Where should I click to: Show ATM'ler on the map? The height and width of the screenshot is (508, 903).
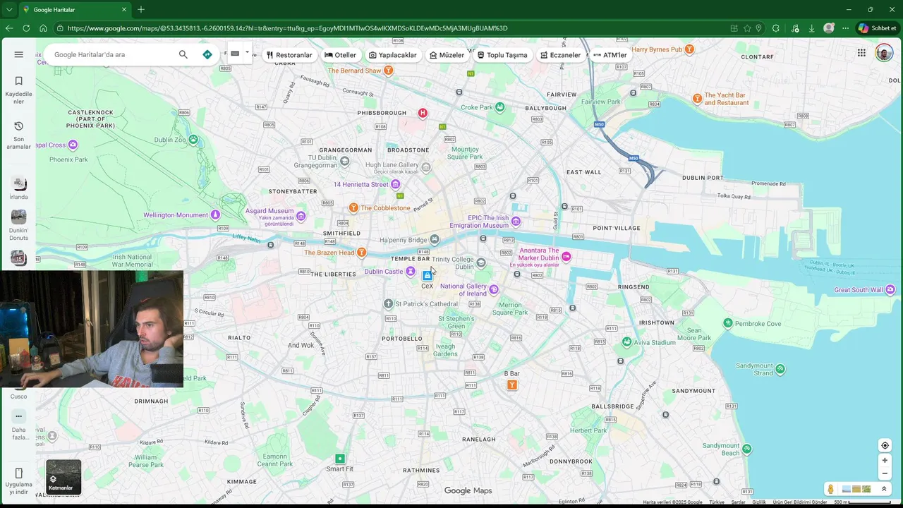coord(610,55)
